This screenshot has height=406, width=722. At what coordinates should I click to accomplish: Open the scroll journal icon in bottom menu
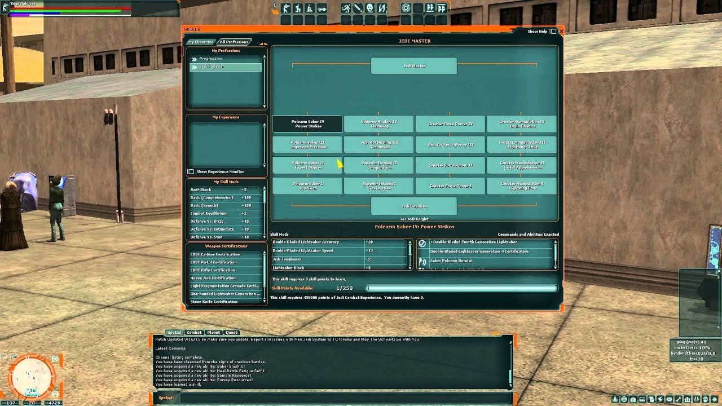pyautogui.click(x=651, y=399)
